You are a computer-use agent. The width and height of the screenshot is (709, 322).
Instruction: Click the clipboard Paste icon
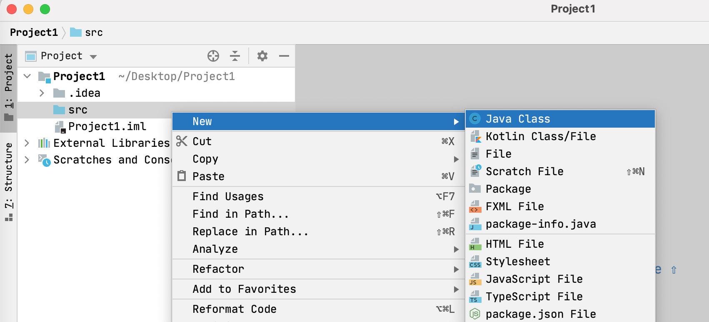(182, 176)
